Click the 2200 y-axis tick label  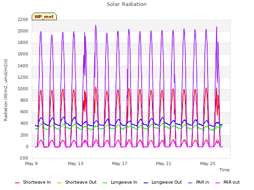[23, 19]
